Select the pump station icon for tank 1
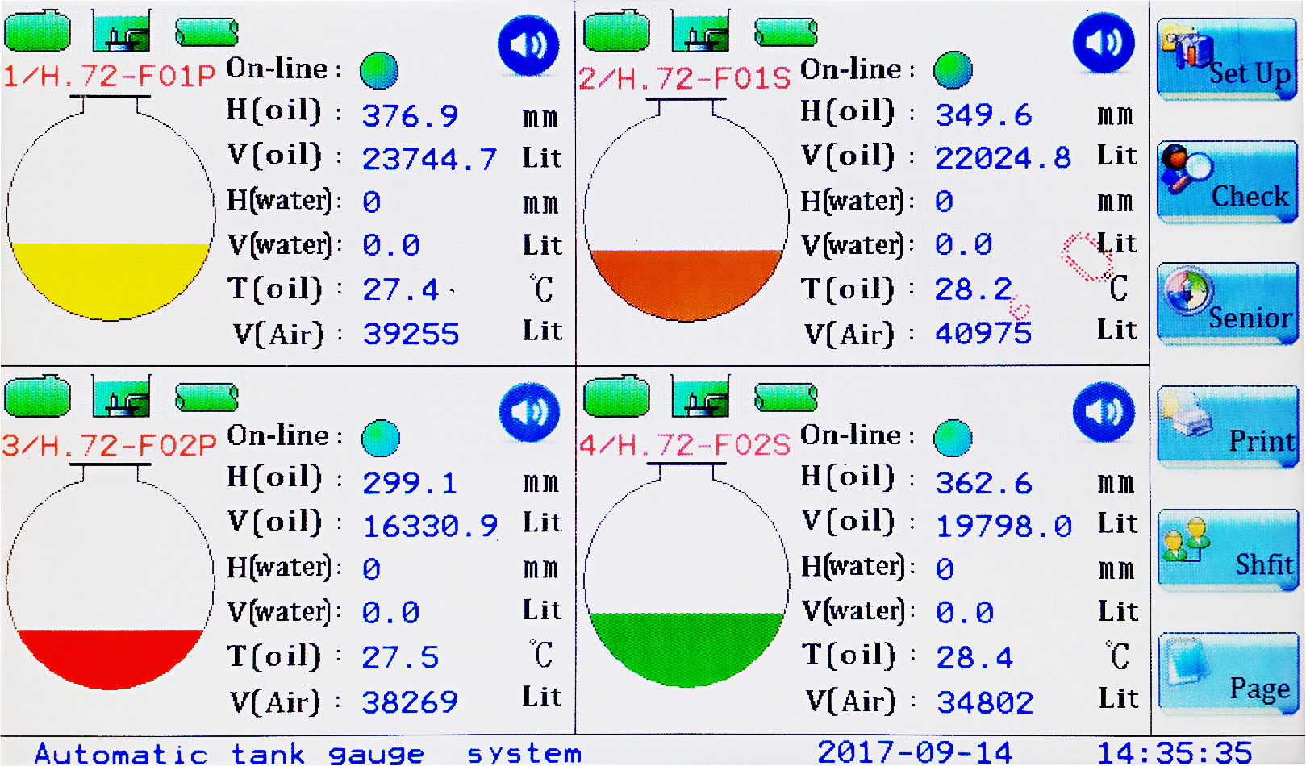 point(121,31)
